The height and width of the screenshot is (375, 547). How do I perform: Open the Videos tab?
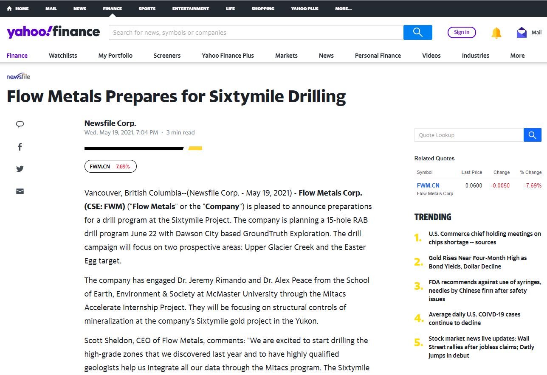coord(431,56)
